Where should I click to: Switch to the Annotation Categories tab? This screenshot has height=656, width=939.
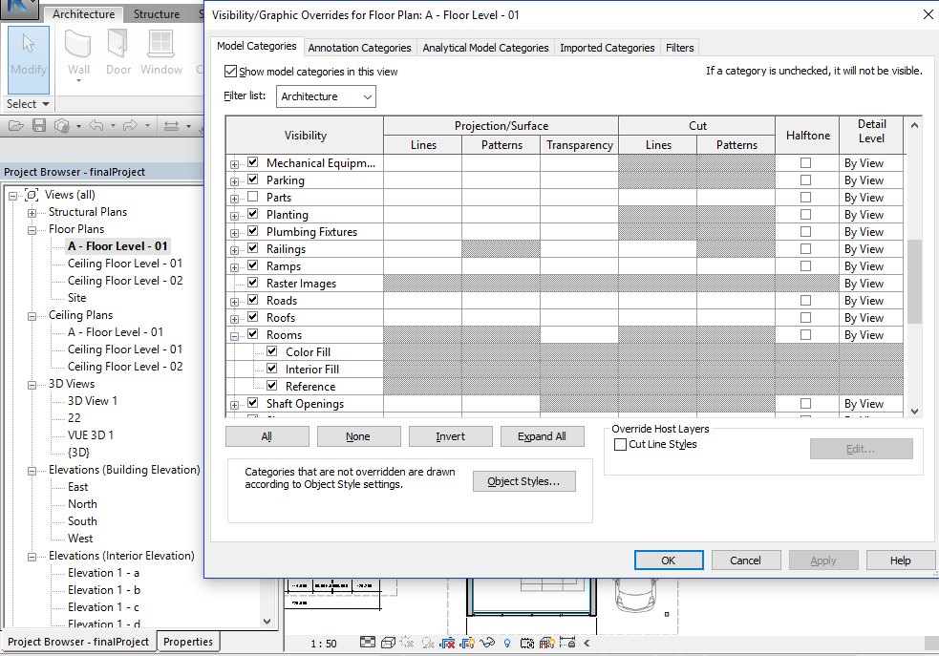[359, 48]
